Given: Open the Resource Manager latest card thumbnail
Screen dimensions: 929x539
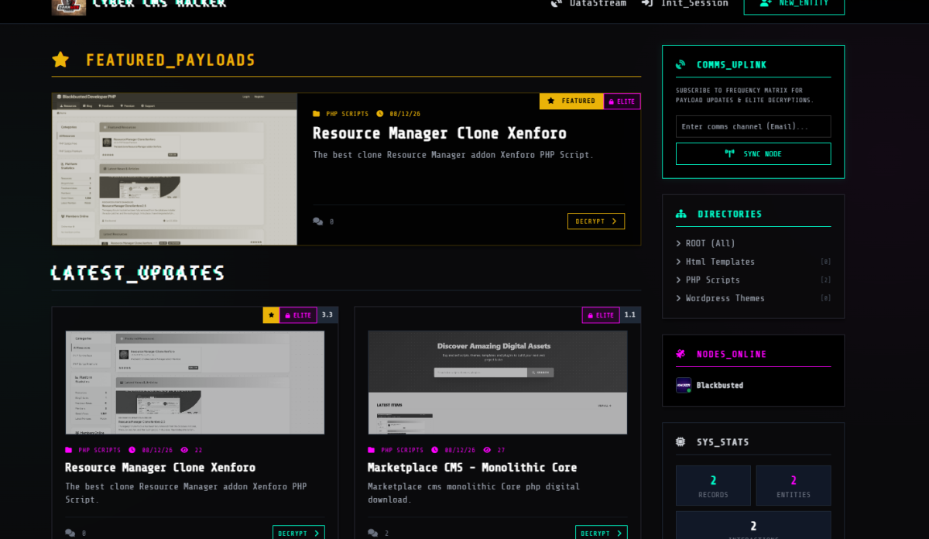Looking at the screenshot, I should (x=195, y=383).
